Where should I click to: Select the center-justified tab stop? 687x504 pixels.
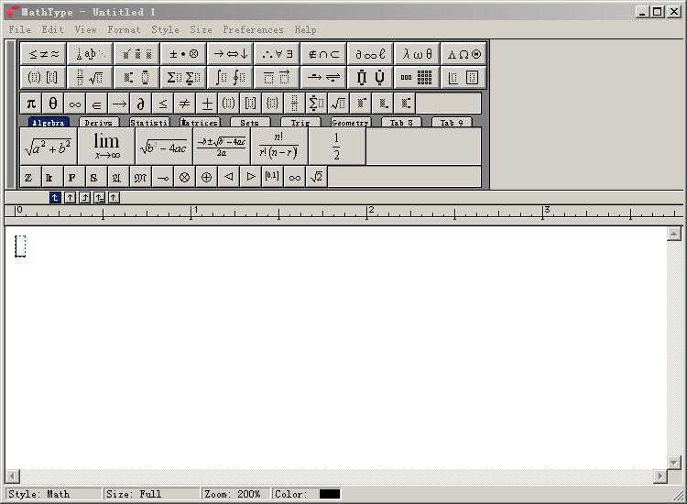coord(70,198)
